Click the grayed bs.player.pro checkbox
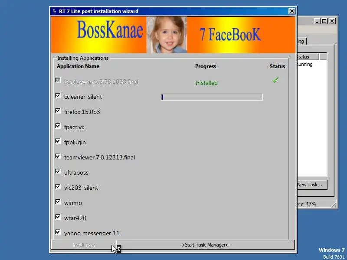347x260 pixels. click(58, 80)
